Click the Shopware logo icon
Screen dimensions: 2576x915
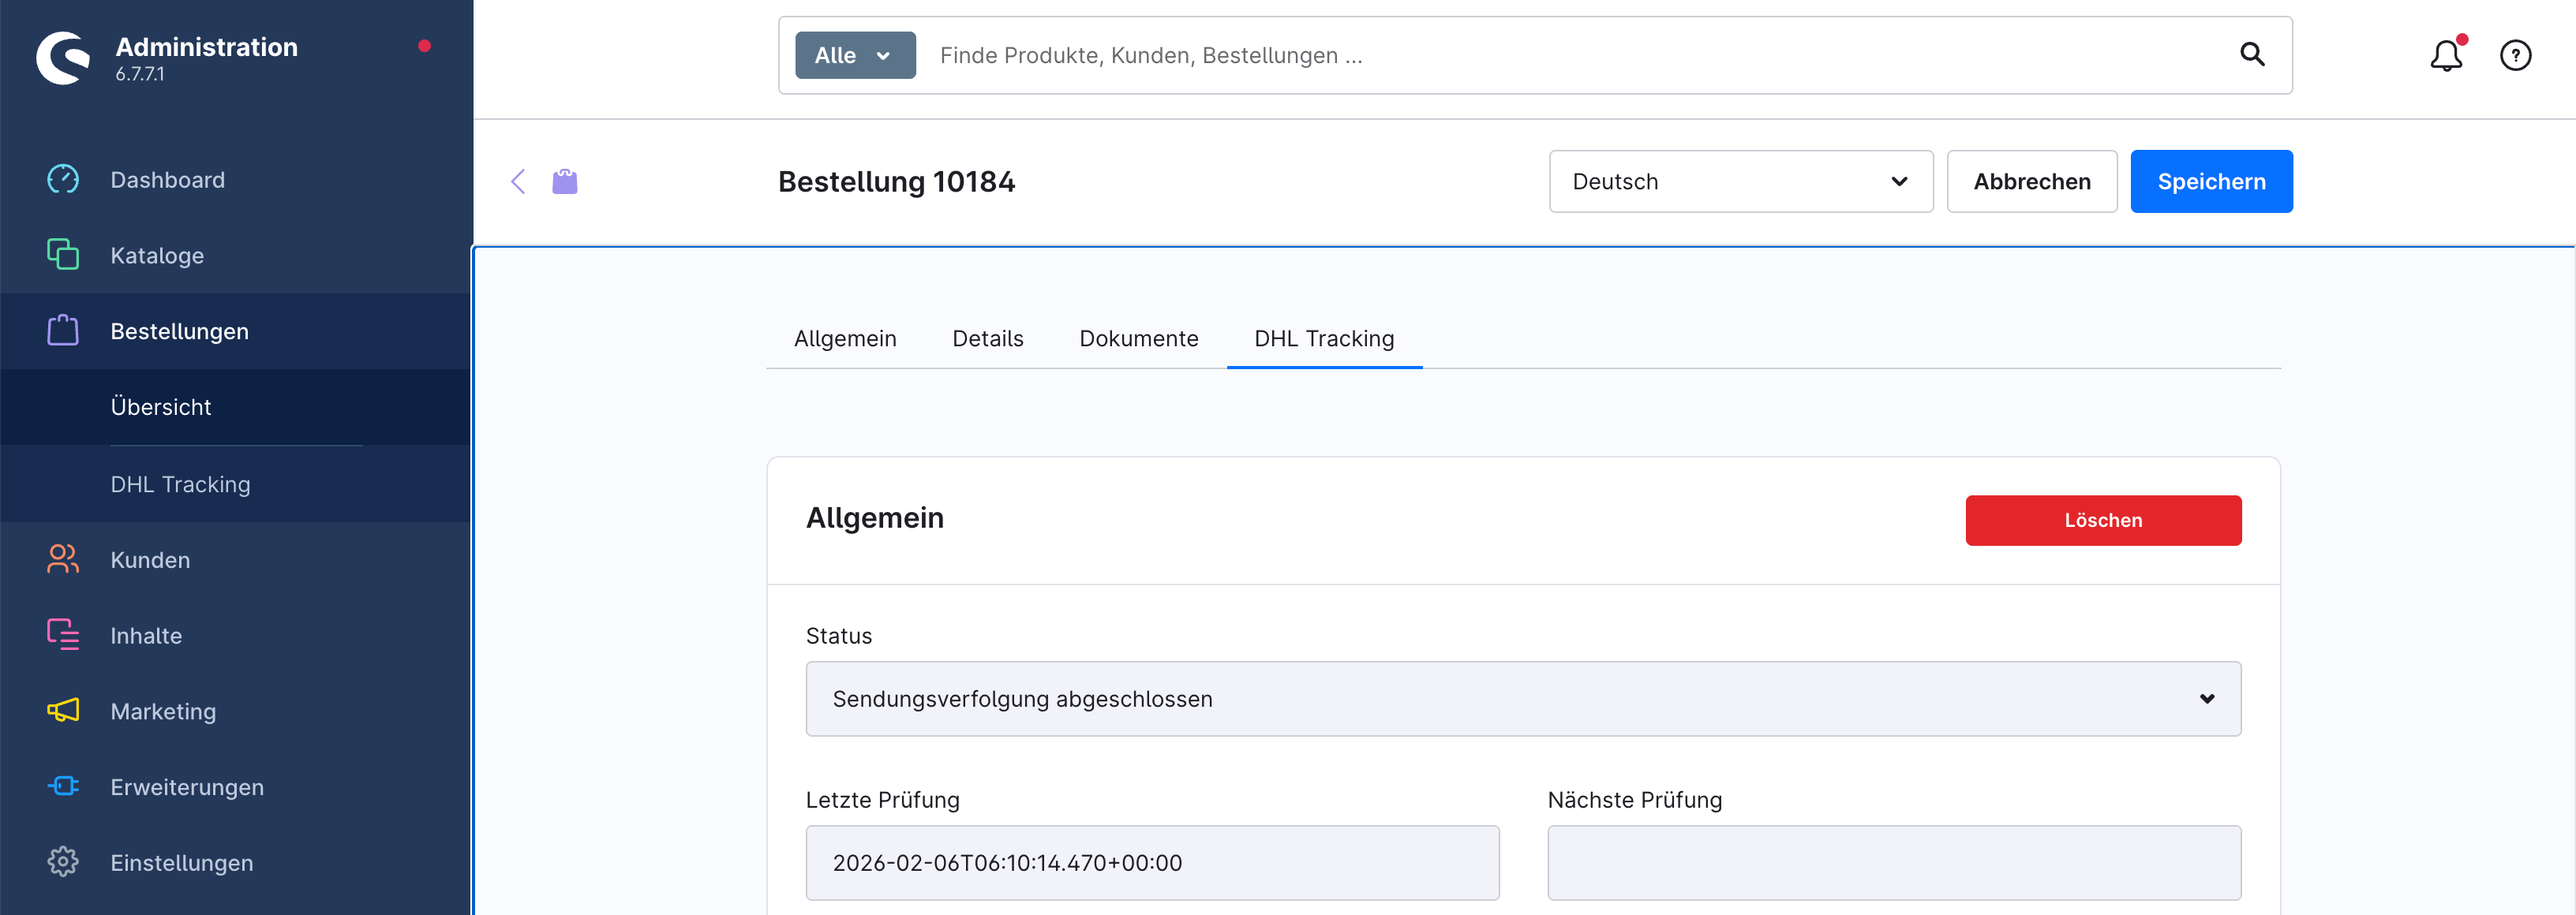pyautogui.click(x=63, y=58)
